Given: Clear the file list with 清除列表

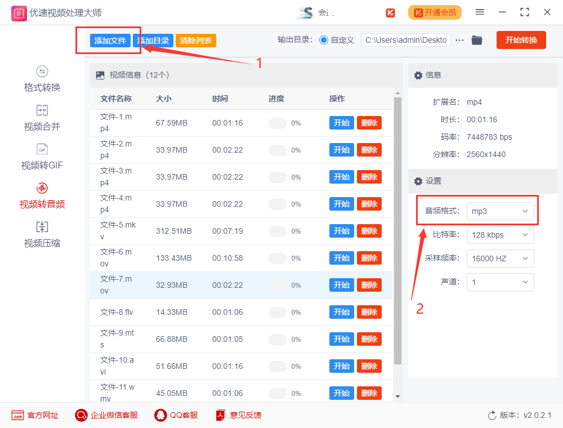Looking at the screenshot, I should coord(195,40).
